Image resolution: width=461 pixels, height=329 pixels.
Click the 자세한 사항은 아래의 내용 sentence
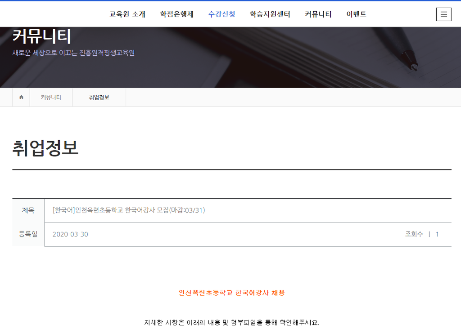(232, 323)
